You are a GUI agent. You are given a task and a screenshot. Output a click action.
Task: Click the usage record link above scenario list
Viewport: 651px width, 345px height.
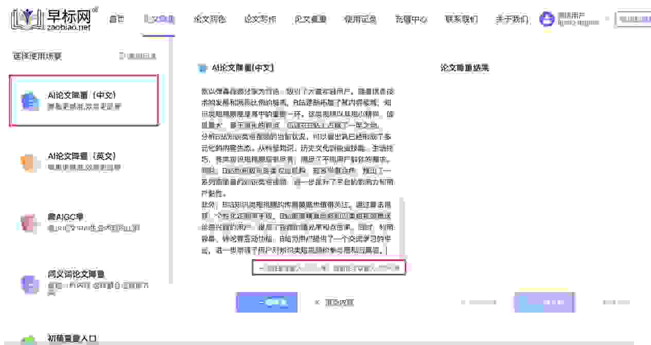pyautogui.click(x=137, y=56)
